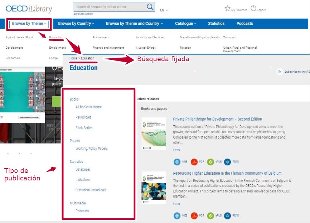The width and height of the screenshot is (310, 223).
Task: Expand the Catalogue menu
Action: coord(185,24)
